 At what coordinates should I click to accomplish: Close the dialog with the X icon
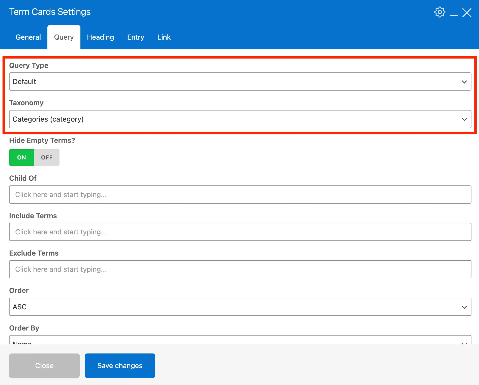point(467,13)
